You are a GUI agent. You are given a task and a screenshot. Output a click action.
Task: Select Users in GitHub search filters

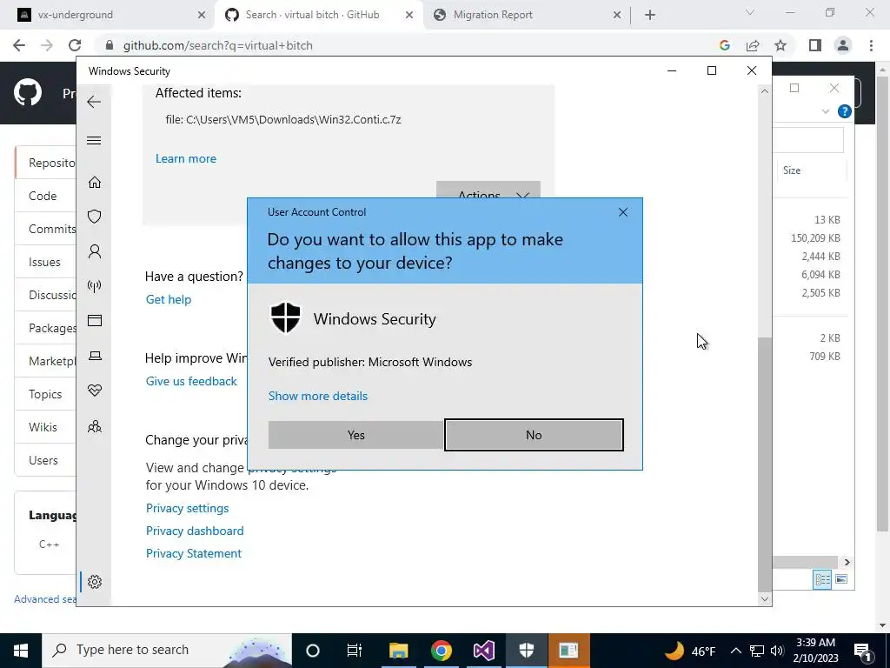[x=43, y=460]
